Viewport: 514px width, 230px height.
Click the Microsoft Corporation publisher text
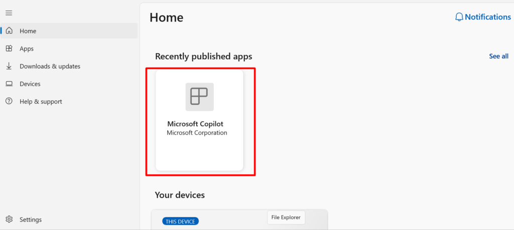[197, 133]
